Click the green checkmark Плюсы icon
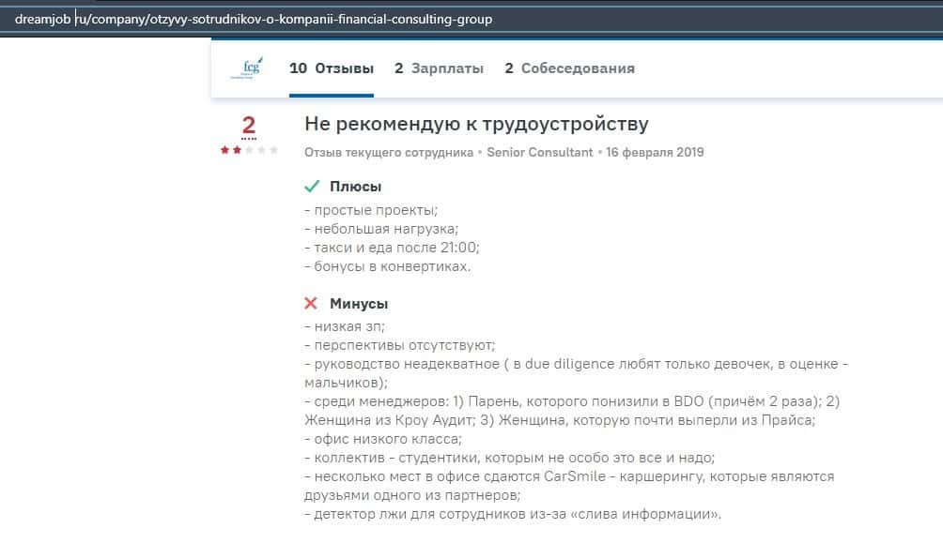This screenshot has width=943, height=543. pos(312,187)
